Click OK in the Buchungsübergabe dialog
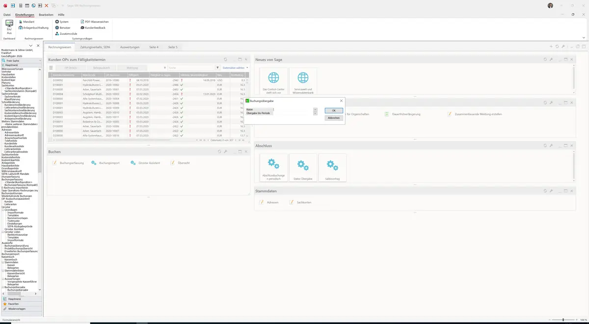Viewport: 589px width, 324px height. click(334, 110)
